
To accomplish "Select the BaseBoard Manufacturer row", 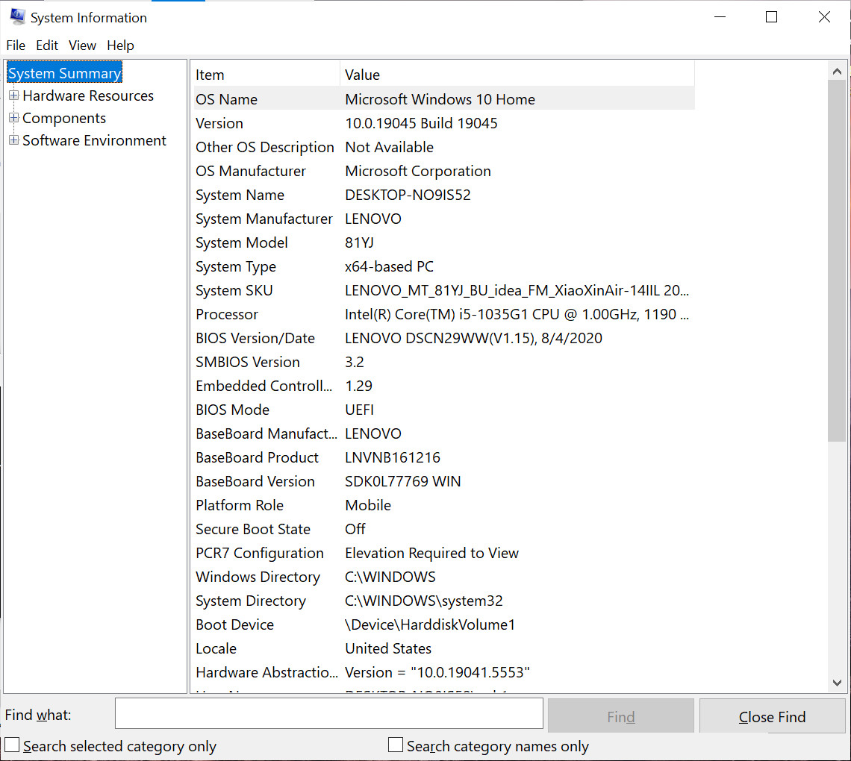I will point(444,433).
